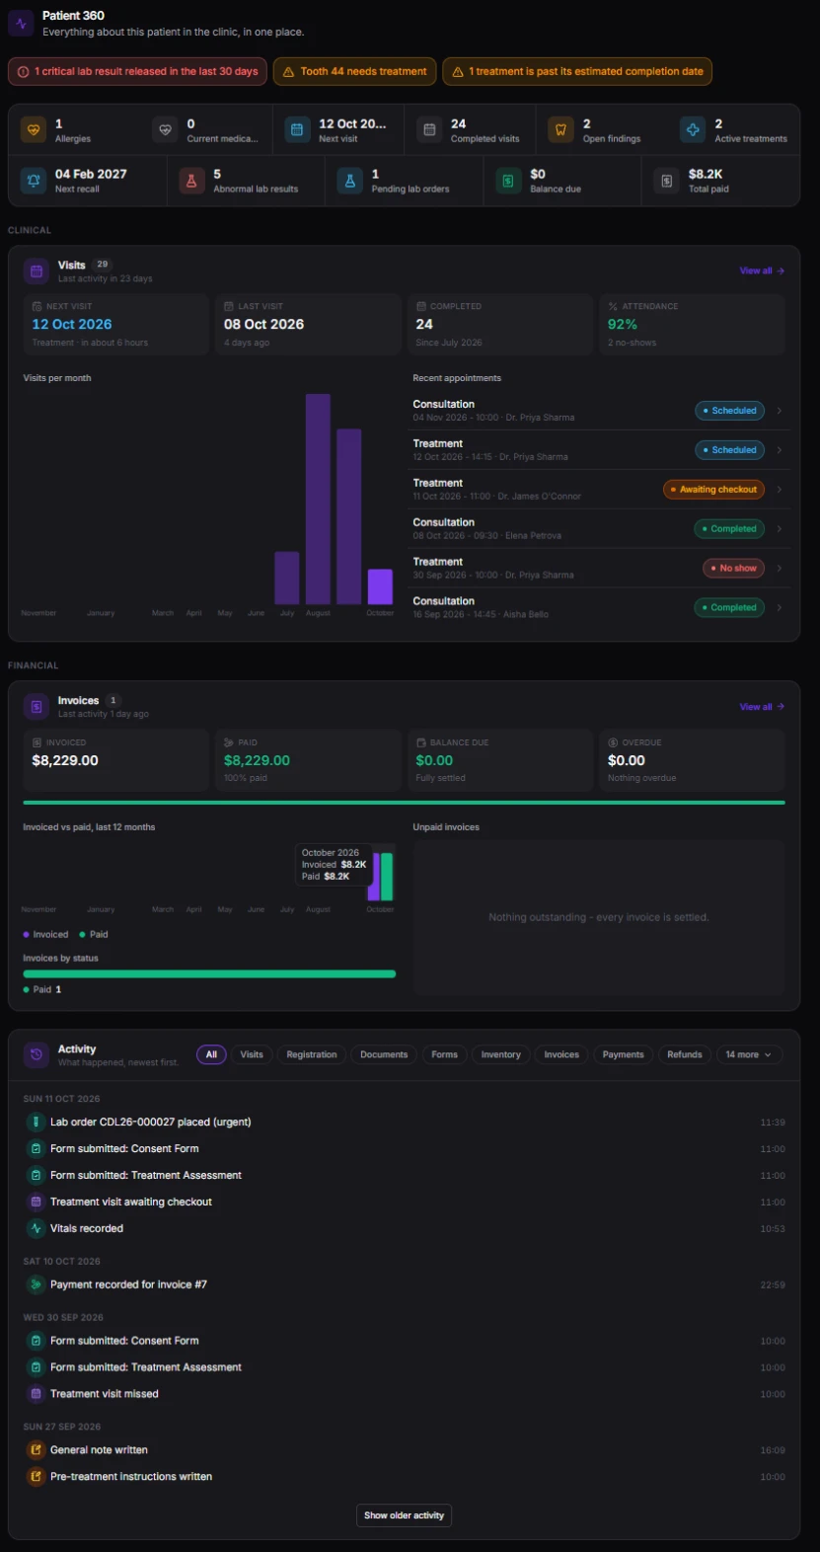Image resolution: width=820 pixels, height=1552 pixels.
Task: Click the Visits section calendar icon
Action: (x=37, y=271)
